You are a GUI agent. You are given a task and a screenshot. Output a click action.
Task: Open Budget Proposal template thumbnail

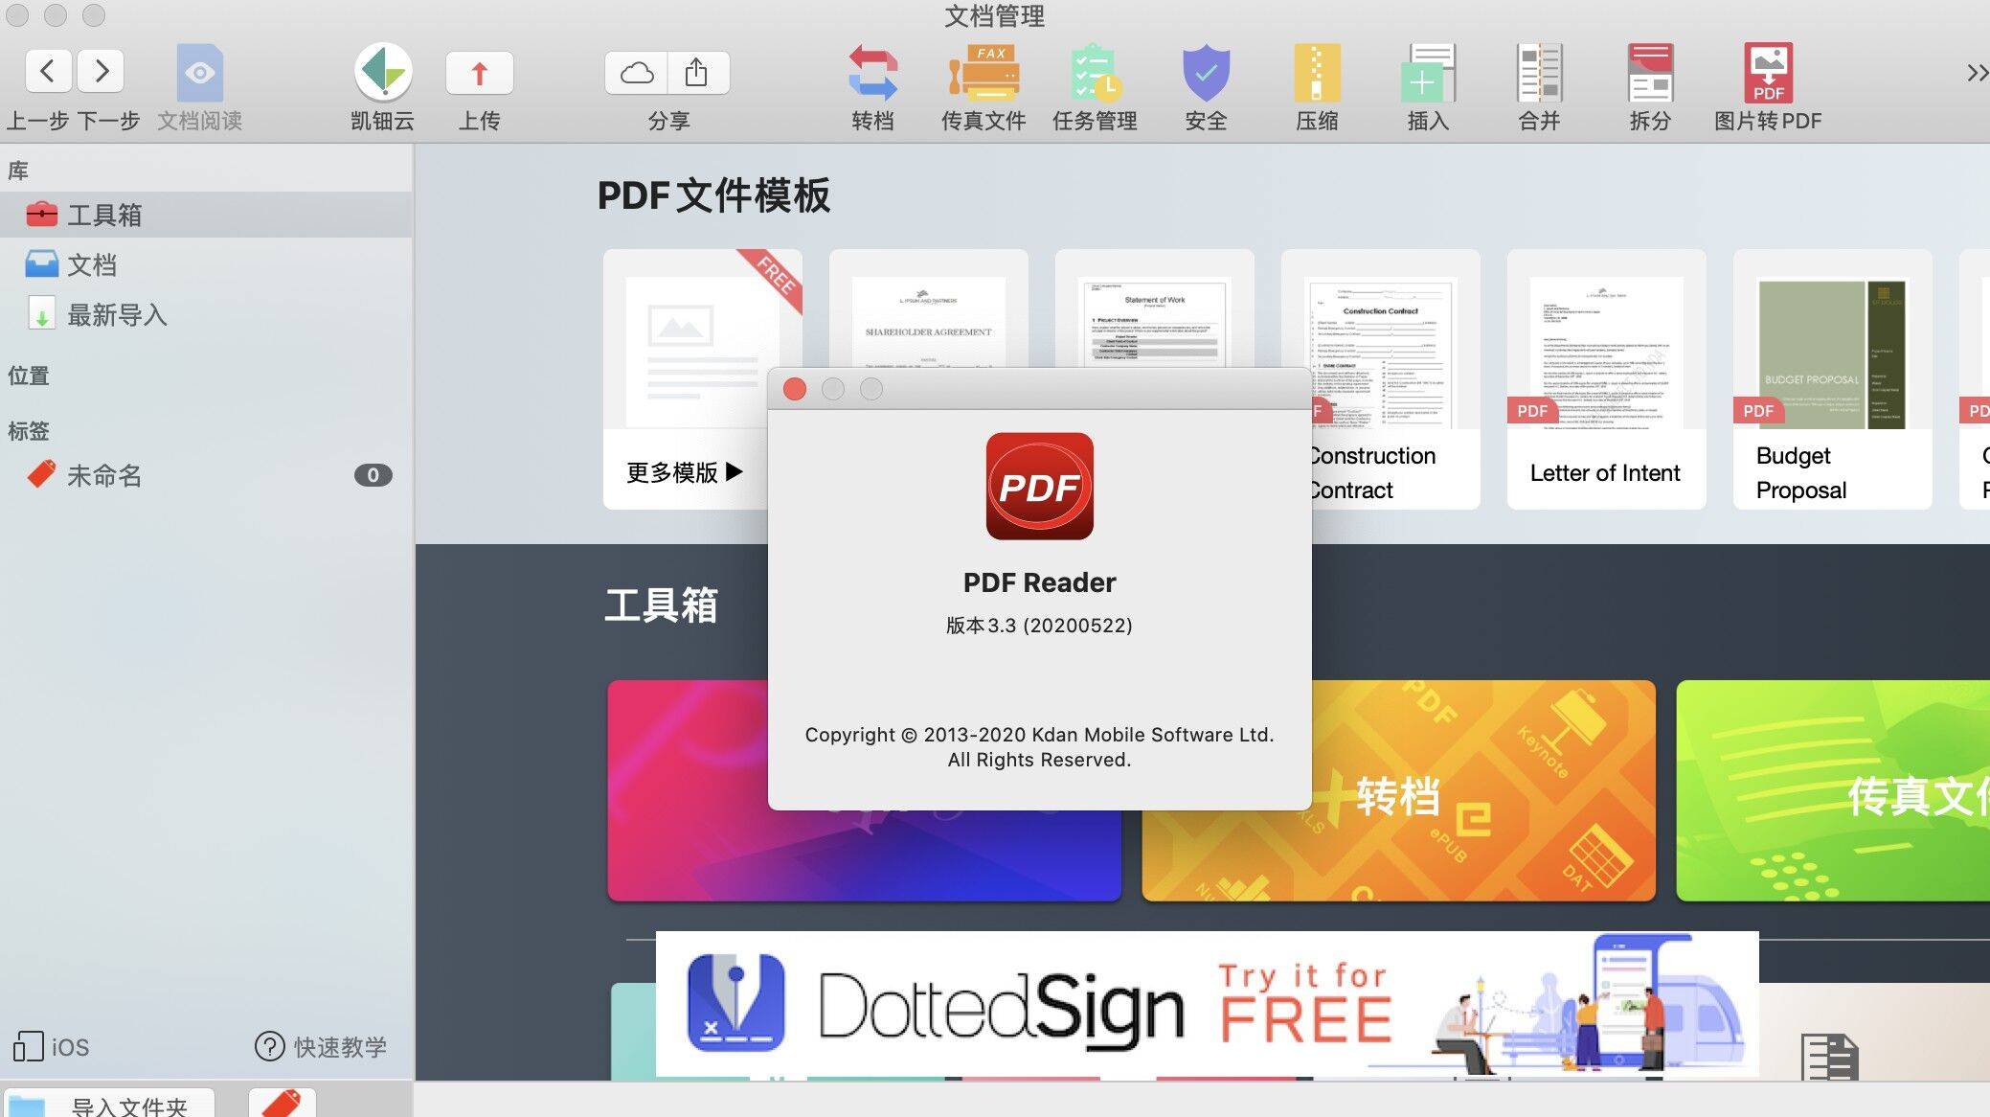(x=1831, y=354)
